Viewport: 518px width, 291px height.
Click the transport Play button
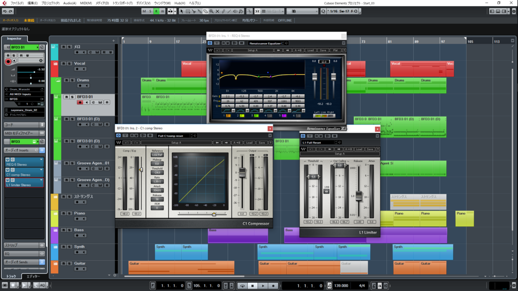point(263,286)
